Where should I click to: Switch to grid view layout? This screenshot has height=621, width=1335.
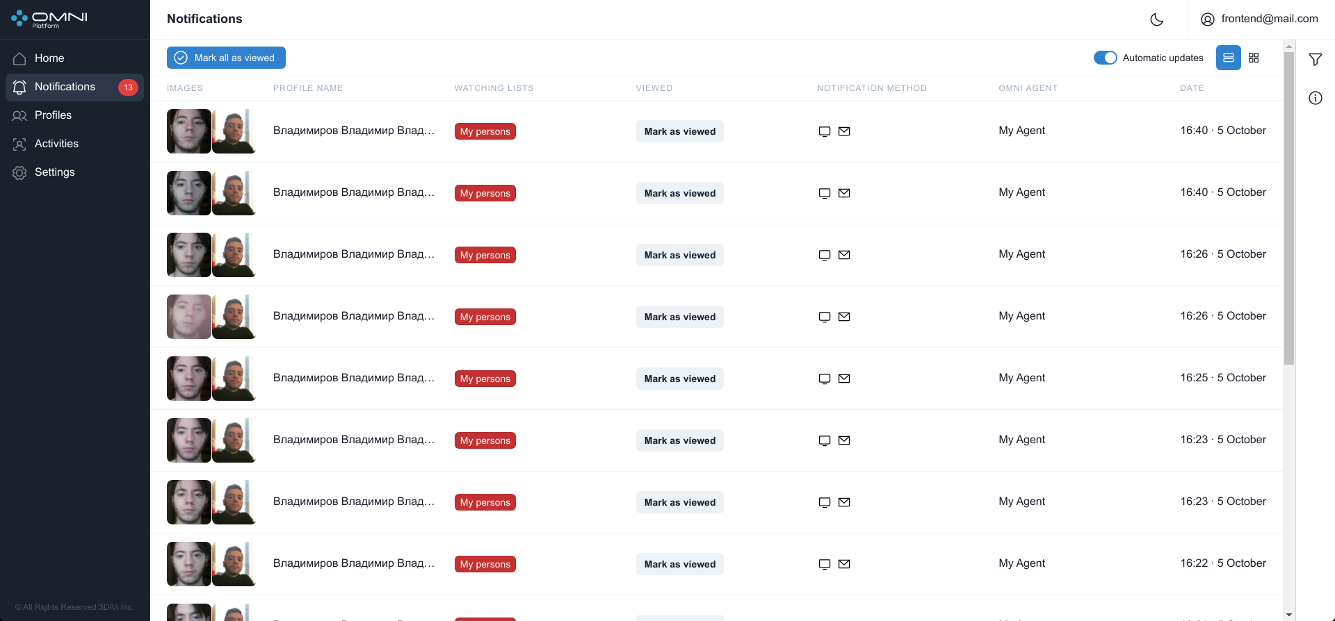tap(1254, 58)
